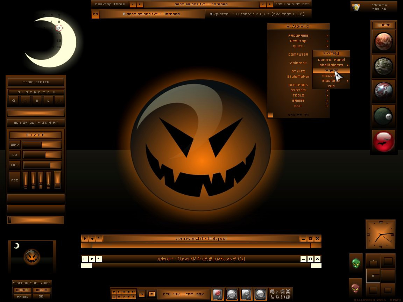Adjust the CD volume slider
The image size is (403, 302).
click(42, 155)
